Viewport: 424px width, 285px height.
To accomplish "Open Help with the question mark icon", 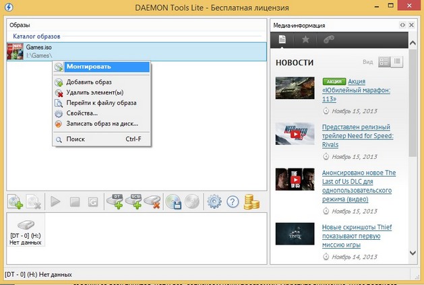I will (x=233, y=201).
